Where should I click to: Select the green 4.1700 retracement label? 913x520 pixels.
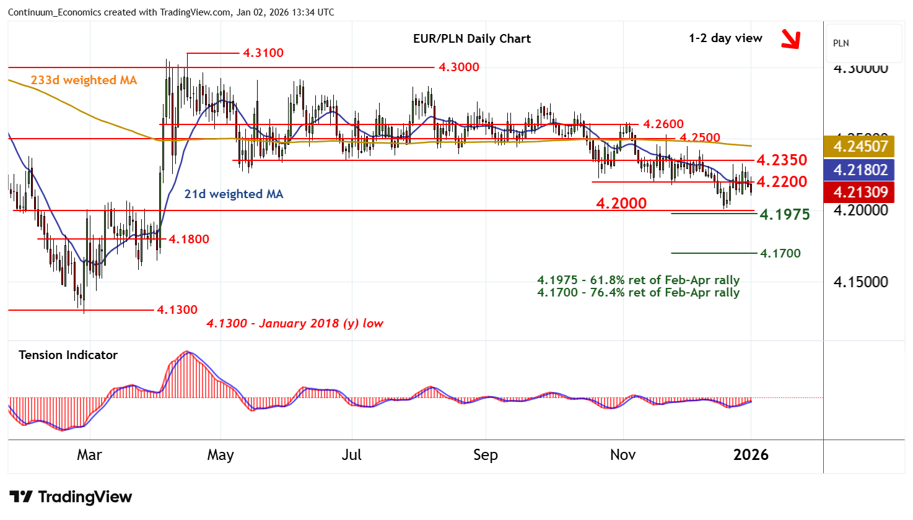tap(780, 253)
